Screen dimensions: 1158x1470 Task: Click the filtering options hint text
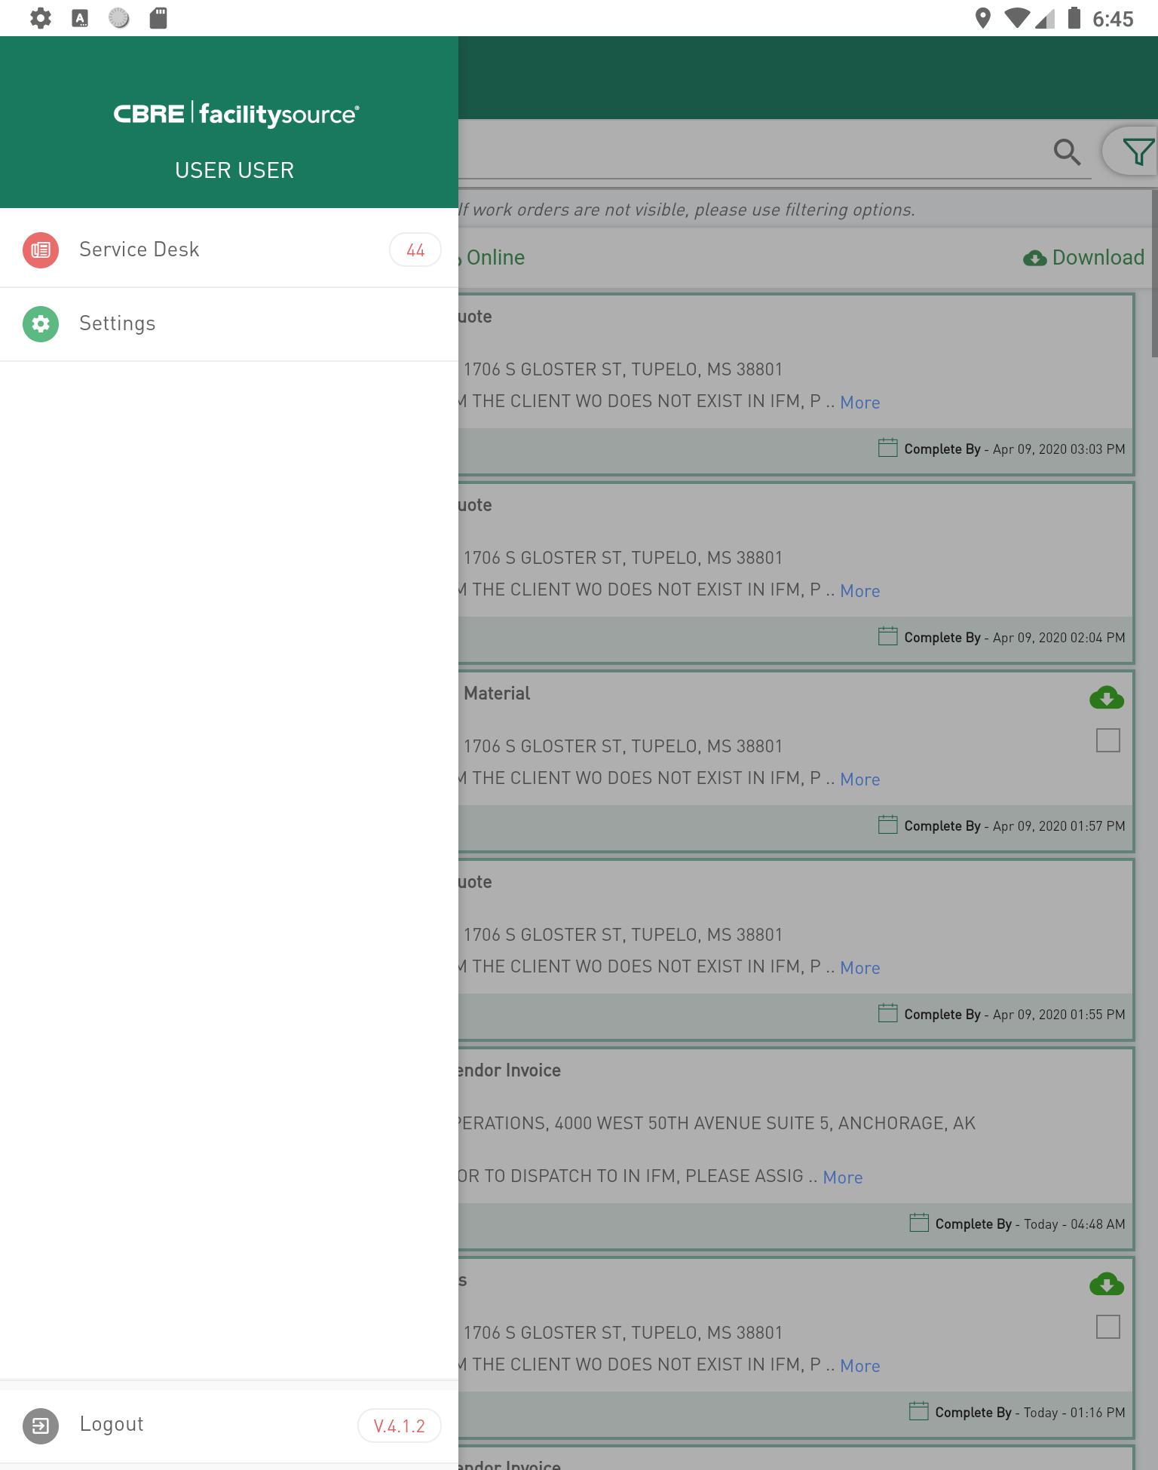(x=687, y=210)
